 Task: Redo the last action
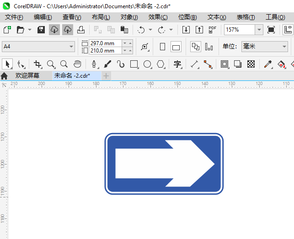(x=161, y=30)
